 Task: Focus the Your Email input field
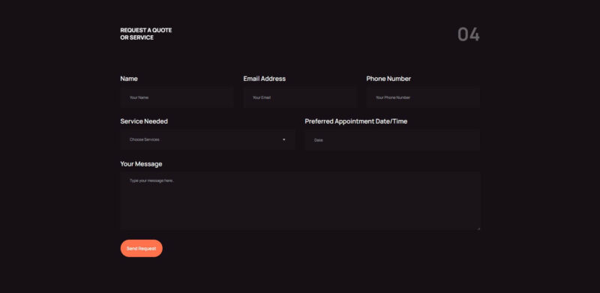coord(300,97)
